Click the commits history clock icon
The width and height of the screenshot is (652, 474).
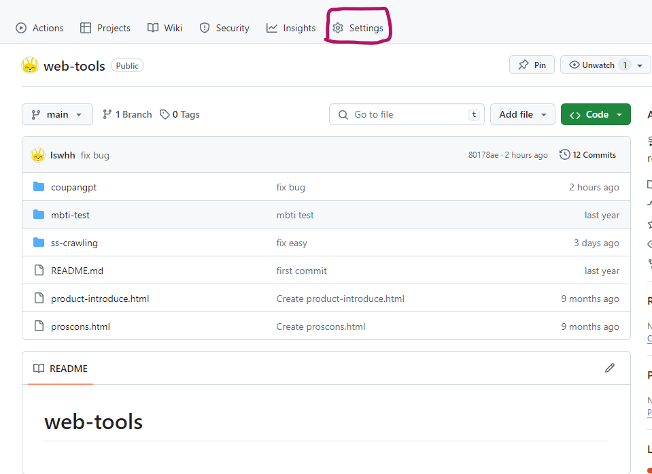tap(564, 154)
